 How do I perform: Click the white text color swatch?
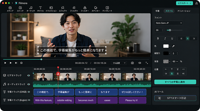tap(166, 46)
